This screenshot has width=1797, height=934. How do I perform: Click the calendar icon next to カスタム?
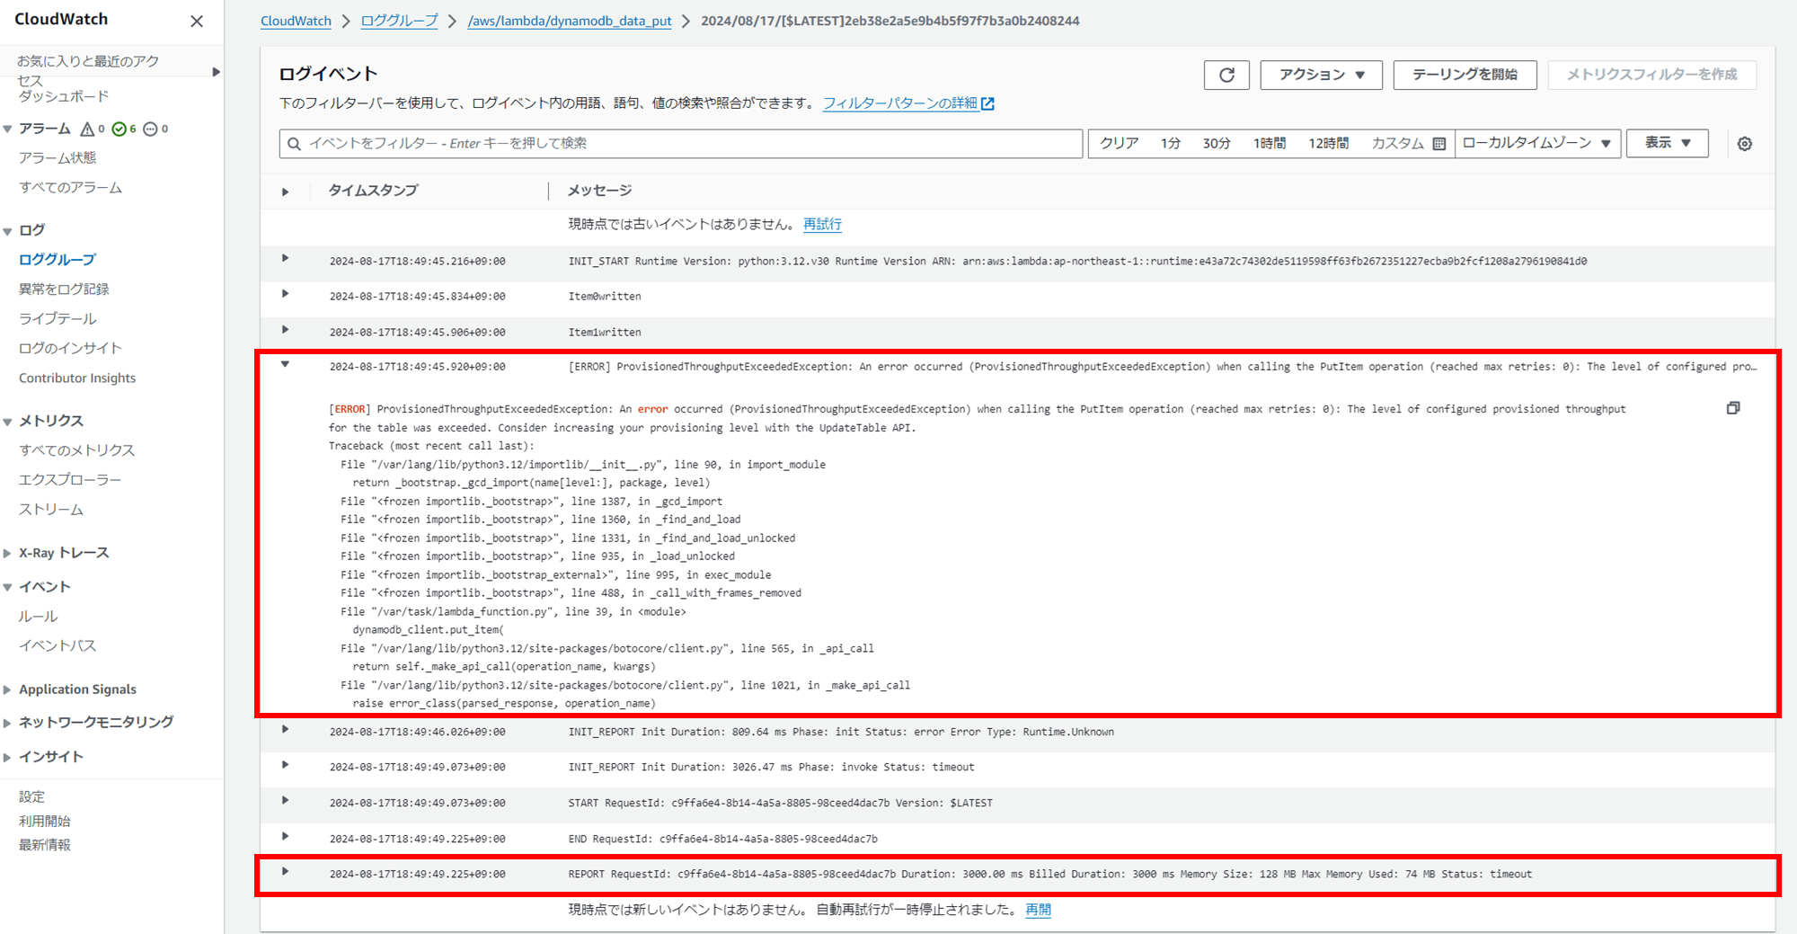pos(1438,144)
